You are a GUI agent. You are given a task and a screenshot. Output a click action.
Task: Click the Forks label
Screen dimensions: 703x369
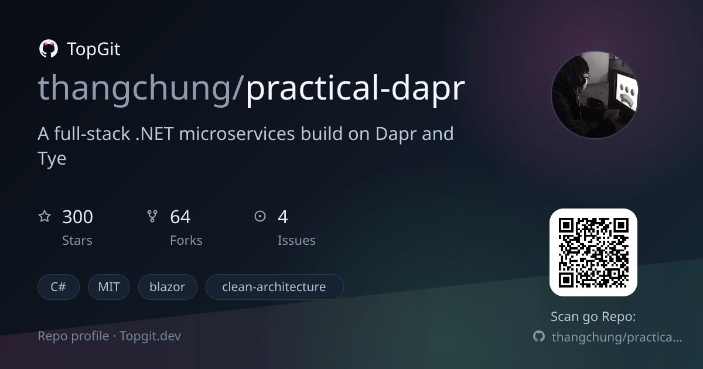(186, 240)
